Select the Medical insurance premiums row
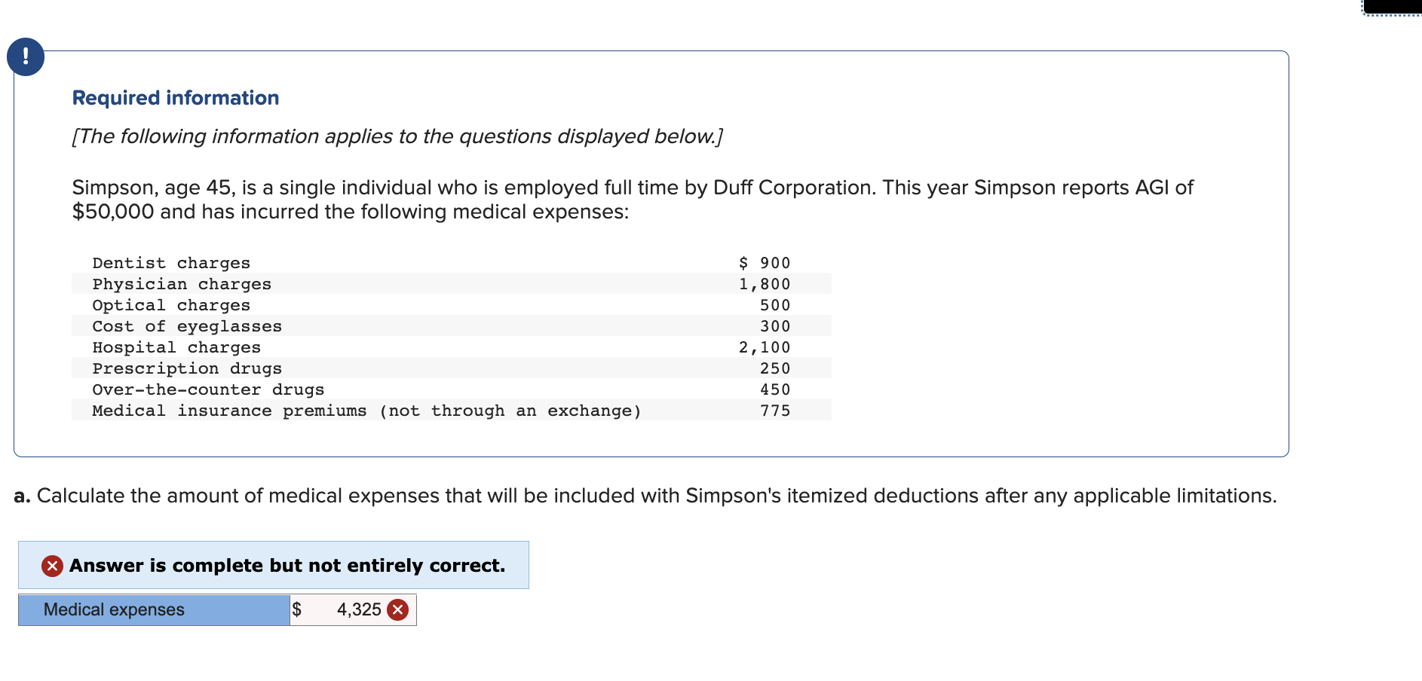Viewport: 1422px width, 681px height. [451, 411]
